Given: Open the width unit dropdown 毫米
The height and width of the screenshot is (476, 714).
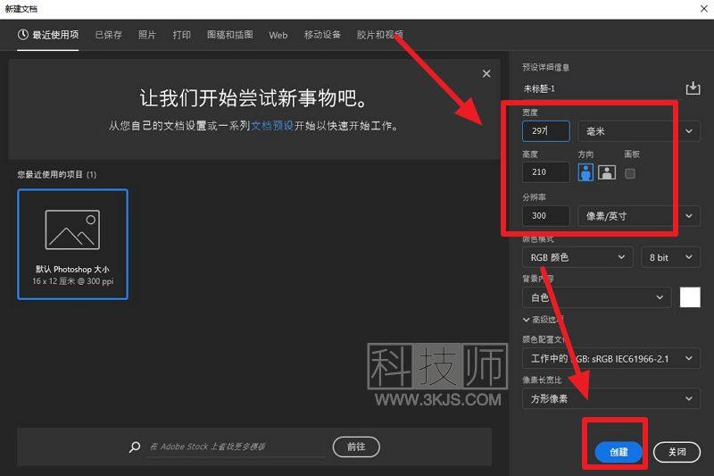Looking at the screenshot, I should 639,131.
